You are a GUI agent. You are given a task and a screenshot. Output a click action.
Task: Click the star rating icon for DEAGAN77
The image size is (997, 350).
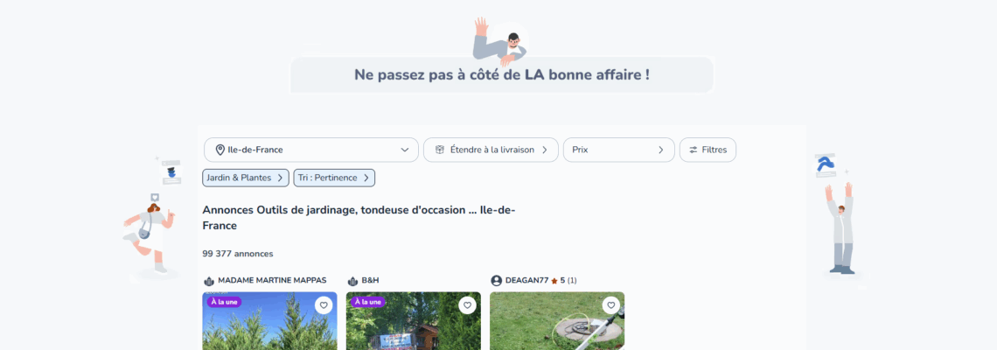[x=554, y=281]
